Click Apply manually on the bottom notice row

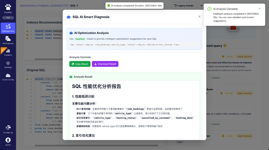click(244, 136)
